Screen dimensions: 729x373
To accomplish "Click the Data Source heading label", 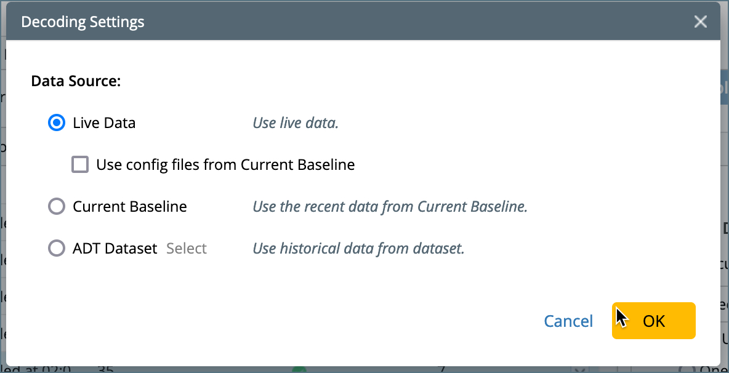I will pos(76,81).
